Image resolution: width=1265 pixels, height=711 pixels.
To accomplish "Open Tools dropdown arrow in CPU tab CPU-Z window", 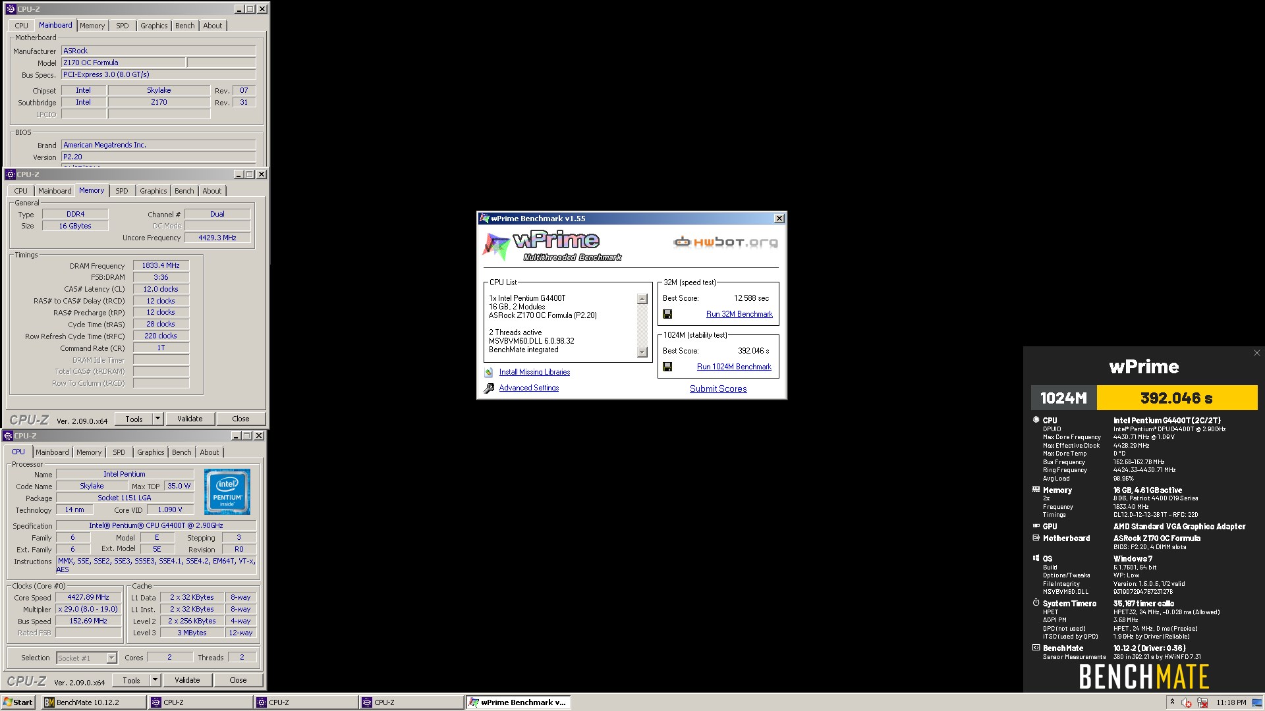I will pos(155,680).
